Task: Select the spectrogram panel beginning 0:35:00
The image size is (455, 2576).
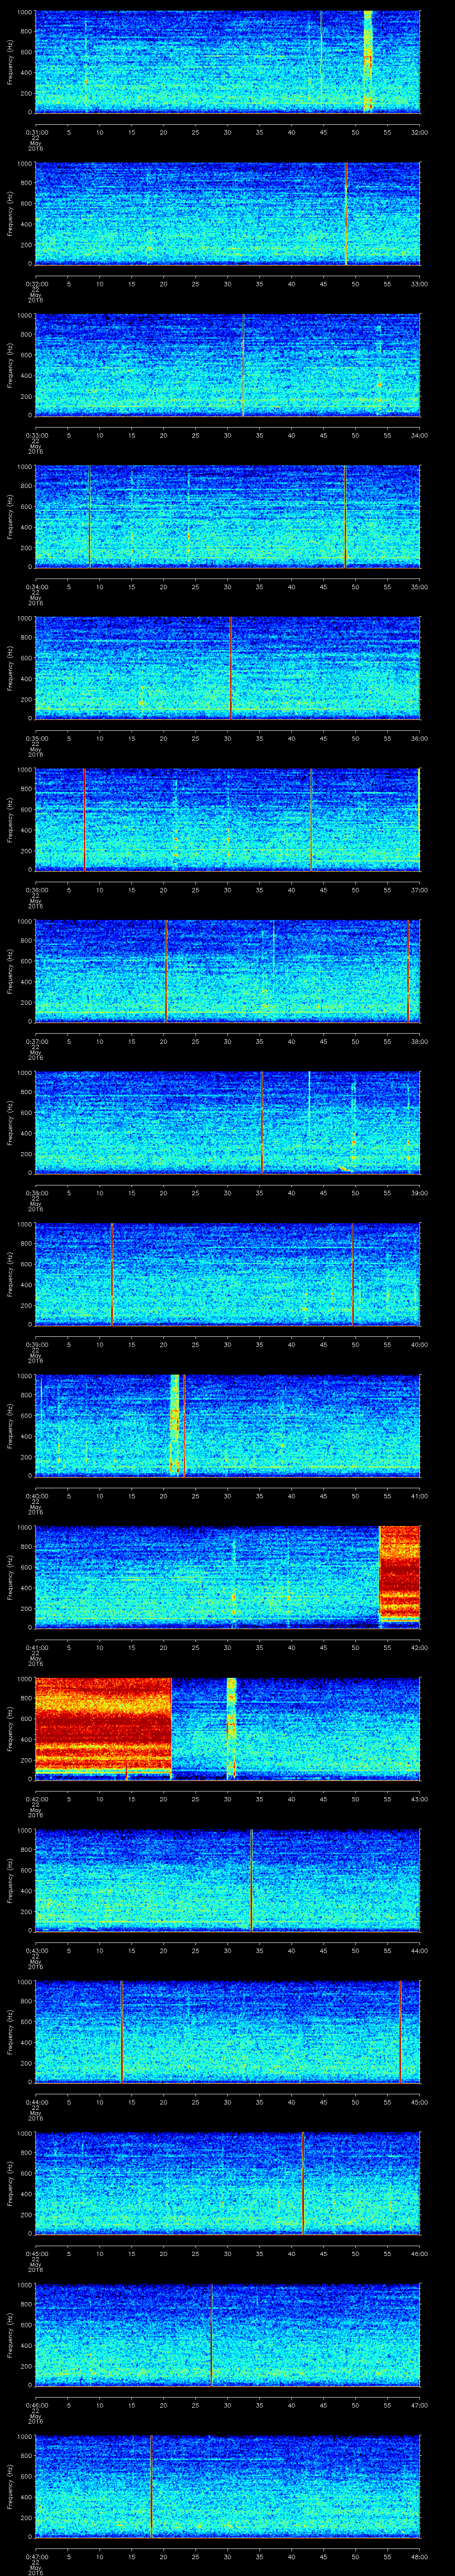Action: pyautogui.click(x=228, y=668)
